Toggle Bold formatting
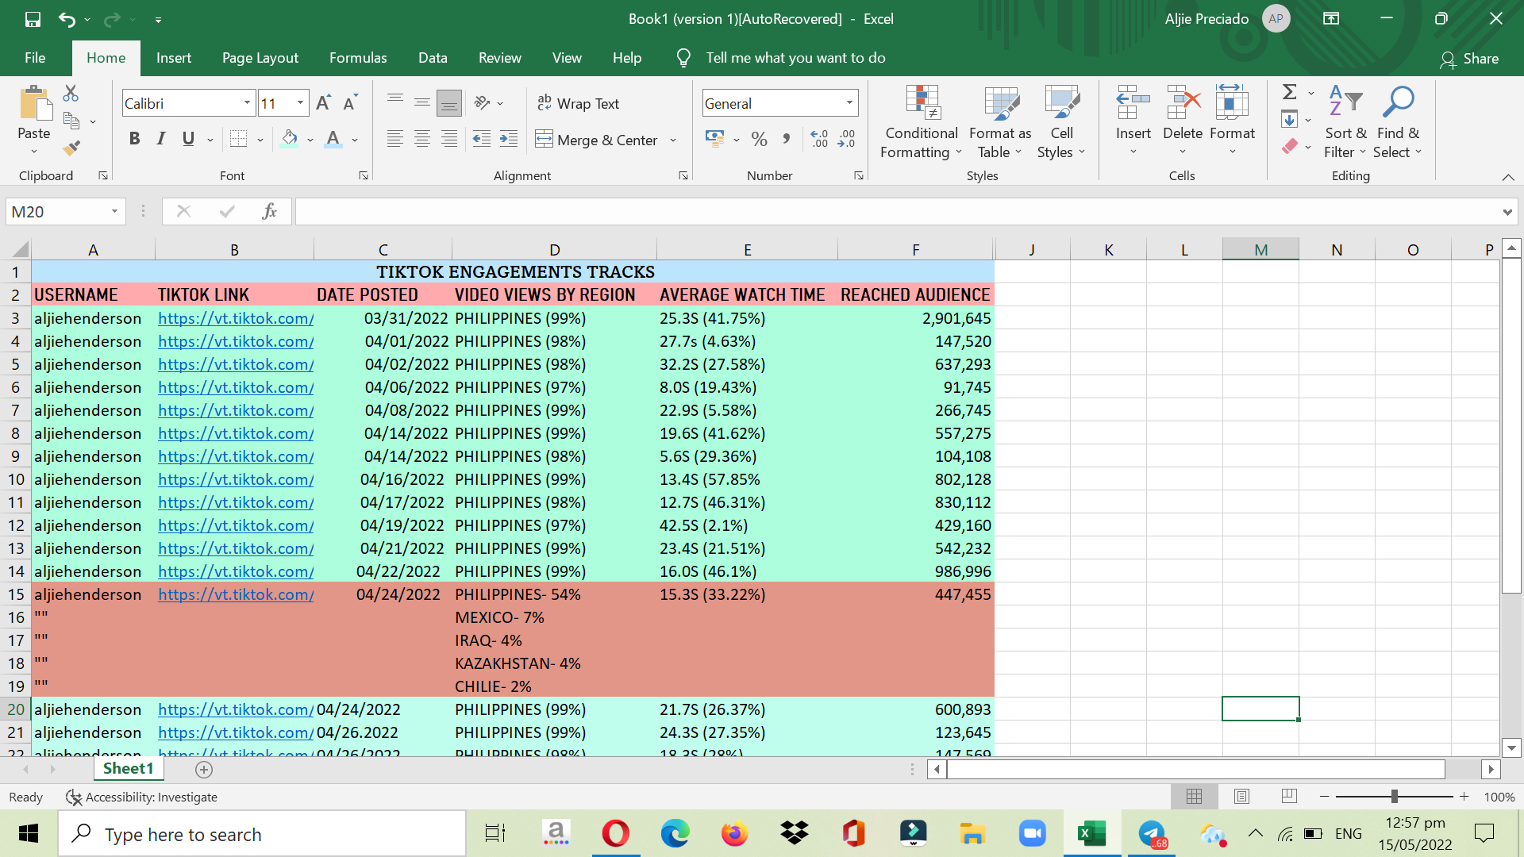Image resolution: width=1524 pixels, height=857 pixels. point(134,140)
